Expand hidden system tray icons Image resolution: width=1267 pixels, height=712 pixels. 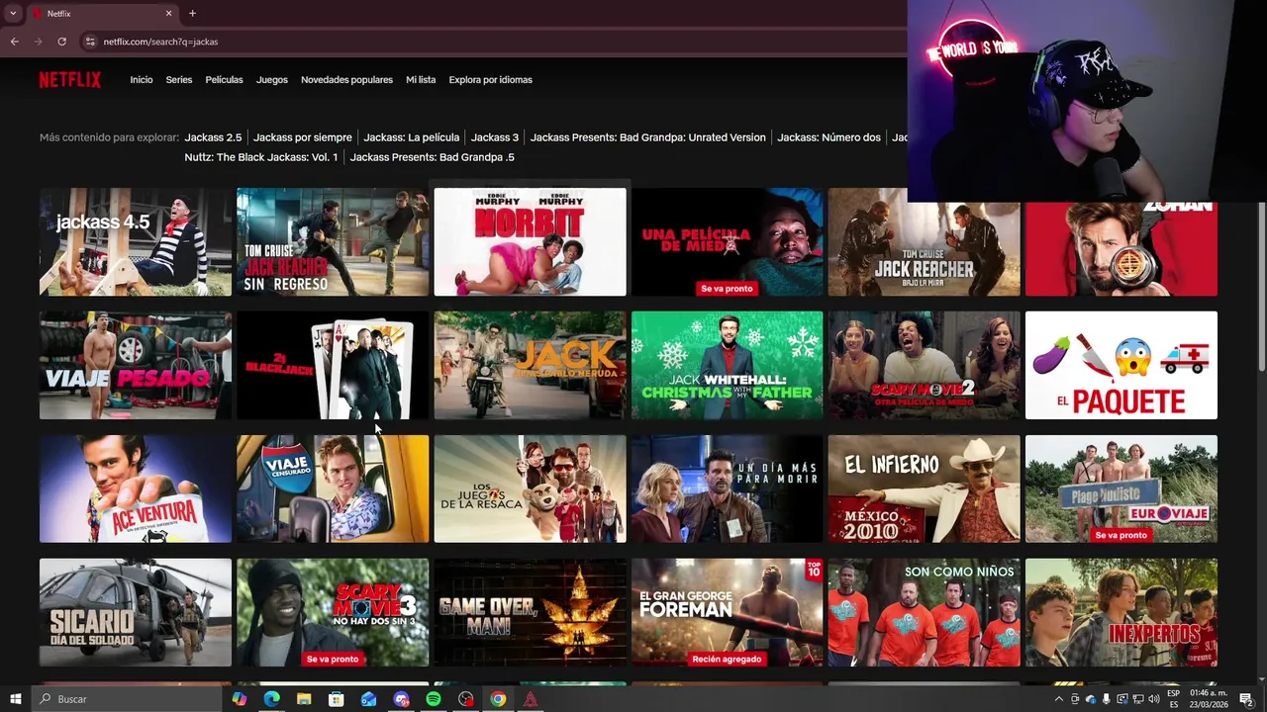(x=1059, y=699)
